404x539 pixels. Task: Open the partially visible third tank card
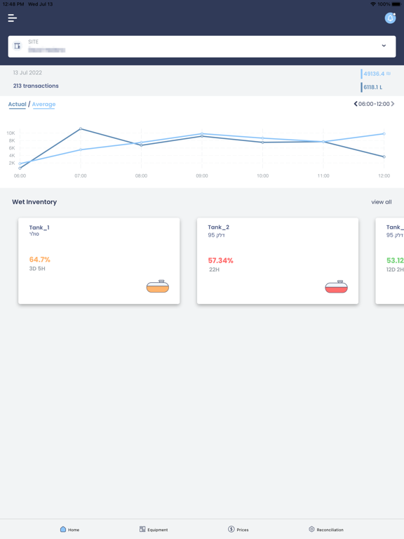click(x=390, y=260)
